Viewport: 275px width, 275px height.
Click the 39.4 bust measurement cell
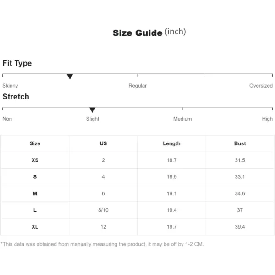point(240,227)
